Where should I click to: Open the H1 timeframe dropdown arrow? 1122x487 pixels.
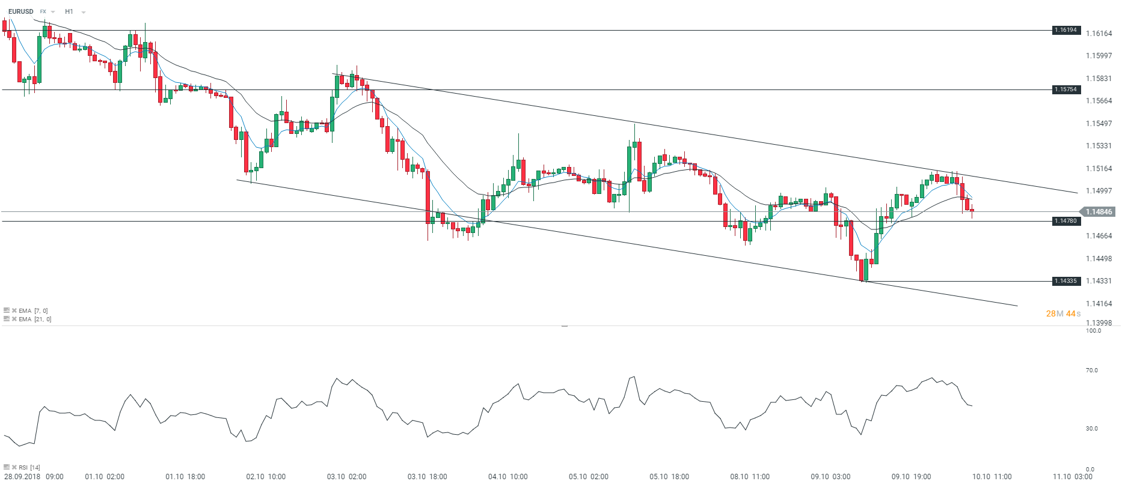pos(83,12)
